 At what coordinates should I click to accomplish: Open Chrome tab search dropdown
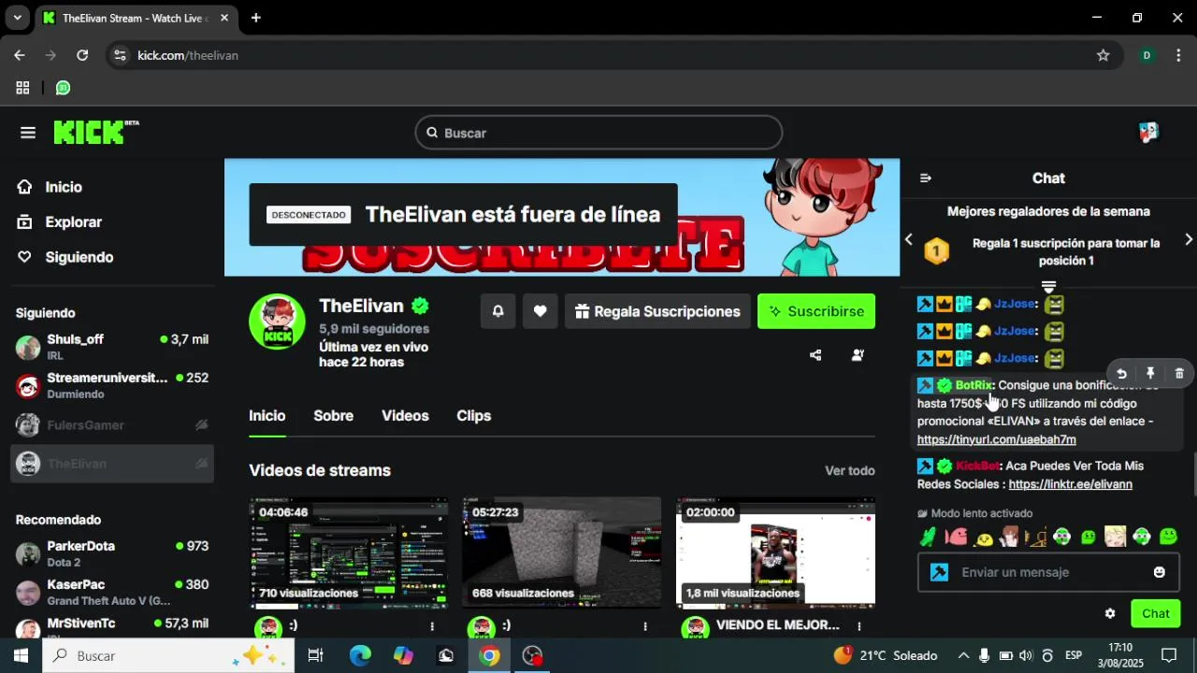tap(17, 18)
